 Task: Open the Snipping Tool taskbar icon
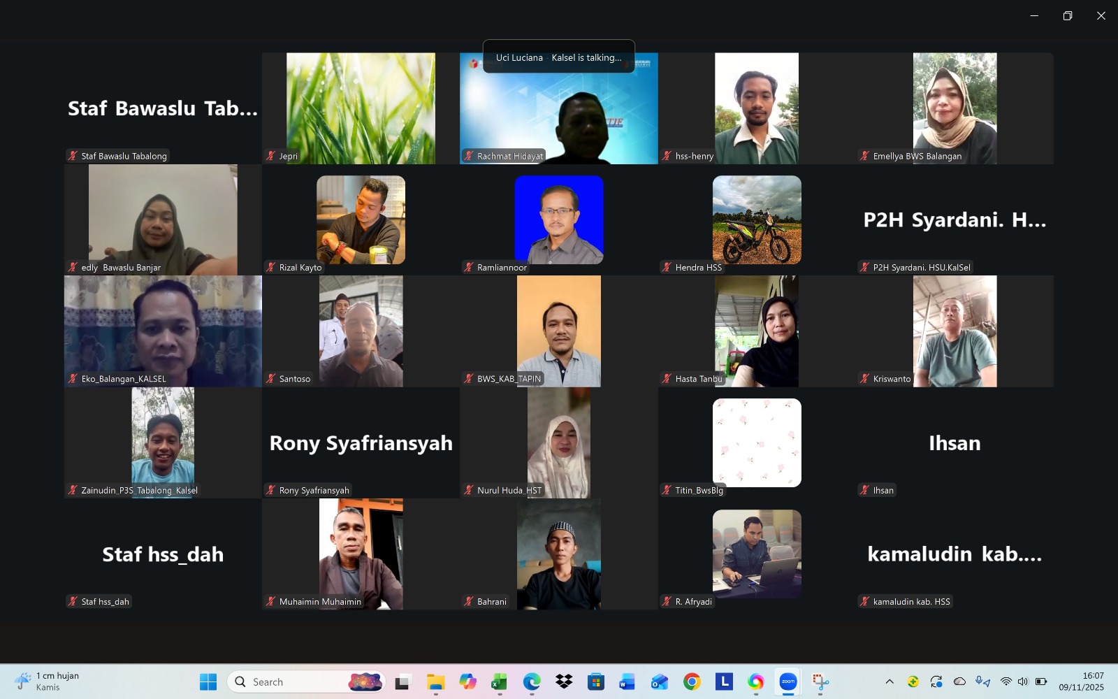click(x=820, y=682)
